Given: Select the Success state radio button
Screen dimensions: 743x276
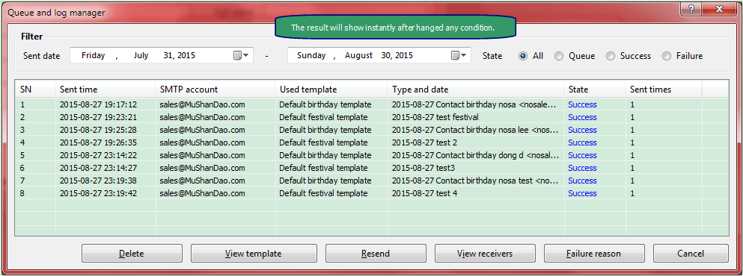Looking at the screenshot, I should coord(611,56).
